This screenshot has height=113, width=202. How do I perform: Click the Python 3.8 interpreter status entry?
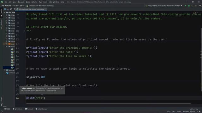[194, 112]
